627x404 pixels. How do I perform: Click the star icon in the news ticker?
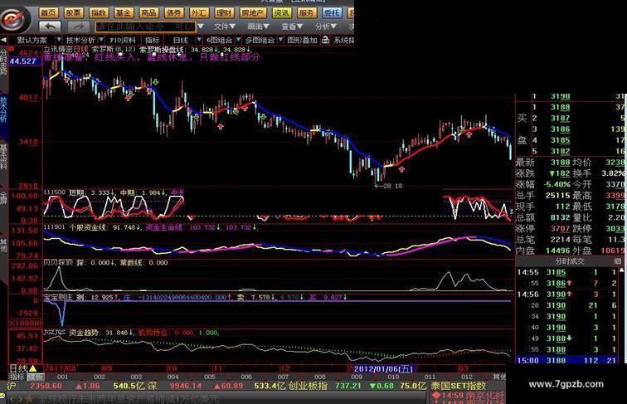click(29, 399)
